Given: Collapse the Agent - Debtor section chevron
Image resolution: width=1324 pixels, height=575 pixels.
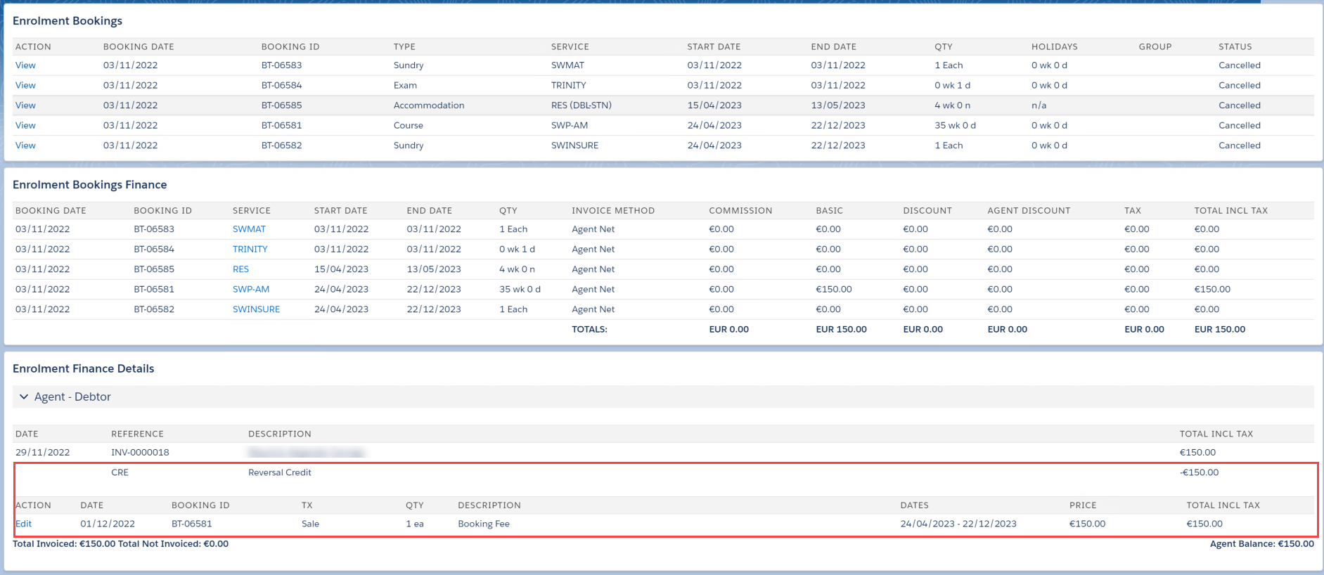Looking at the screenshot, I should coord(24,397).
